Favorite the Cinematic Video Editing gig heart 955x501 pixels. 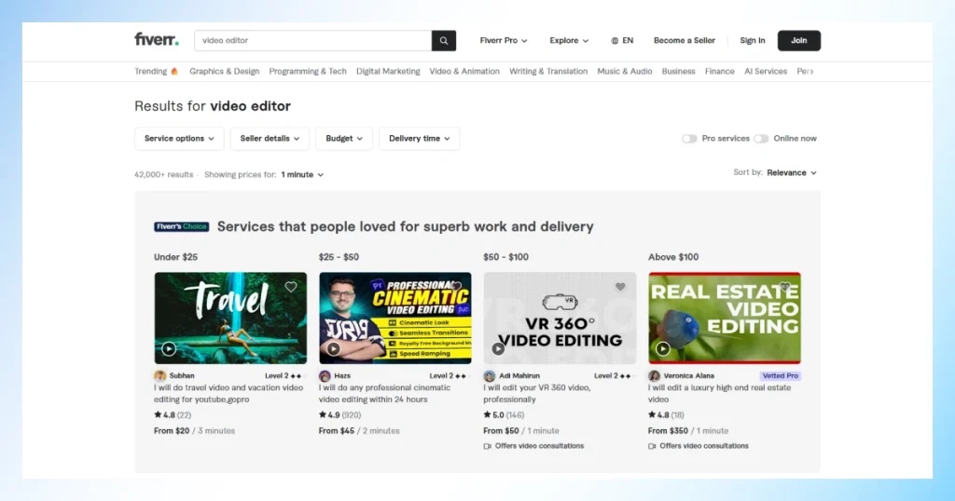(x=455, y=287)
